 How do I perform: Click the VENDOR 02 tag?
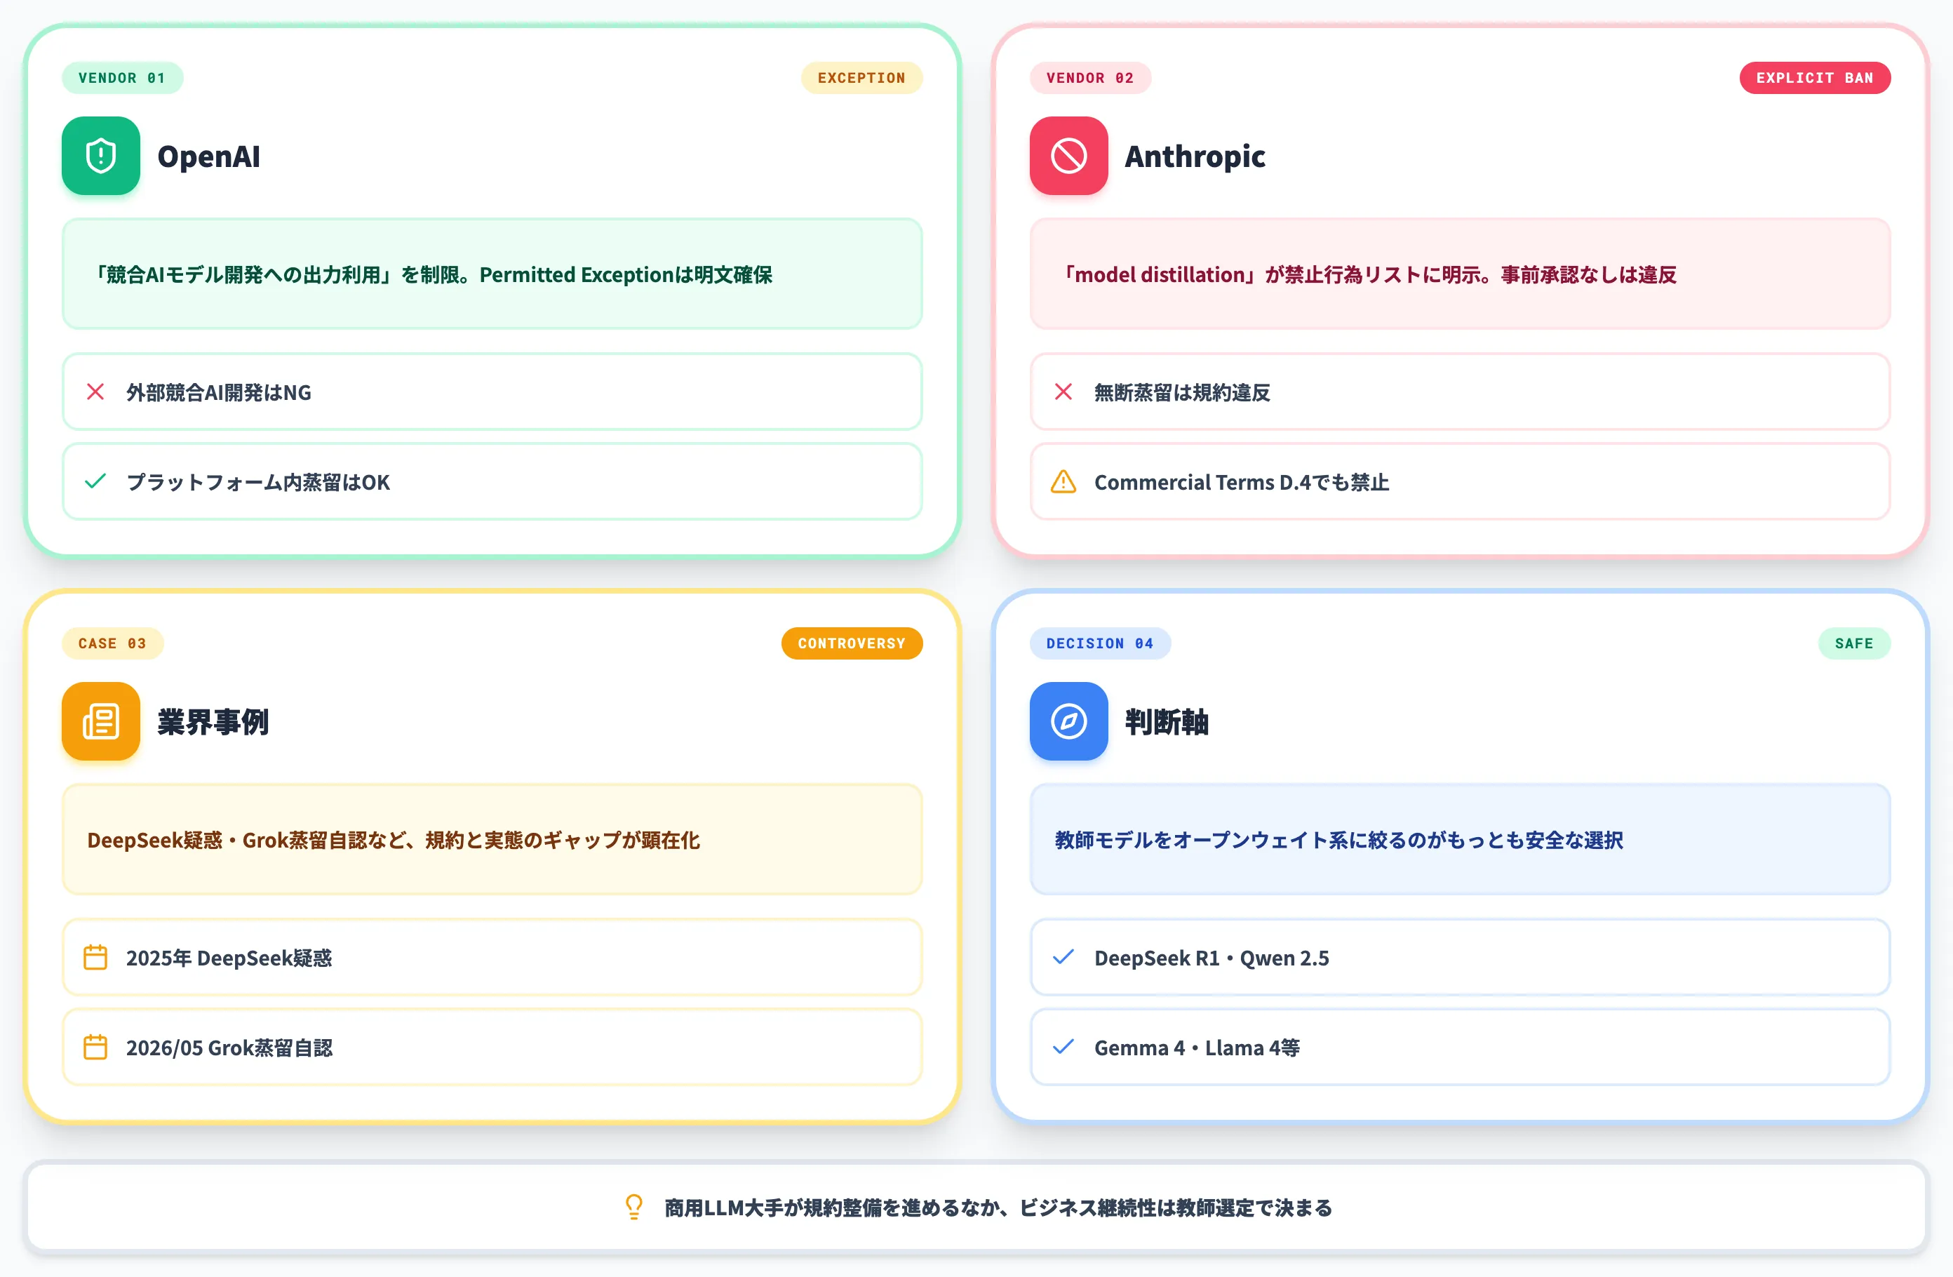click(1089, 78)
